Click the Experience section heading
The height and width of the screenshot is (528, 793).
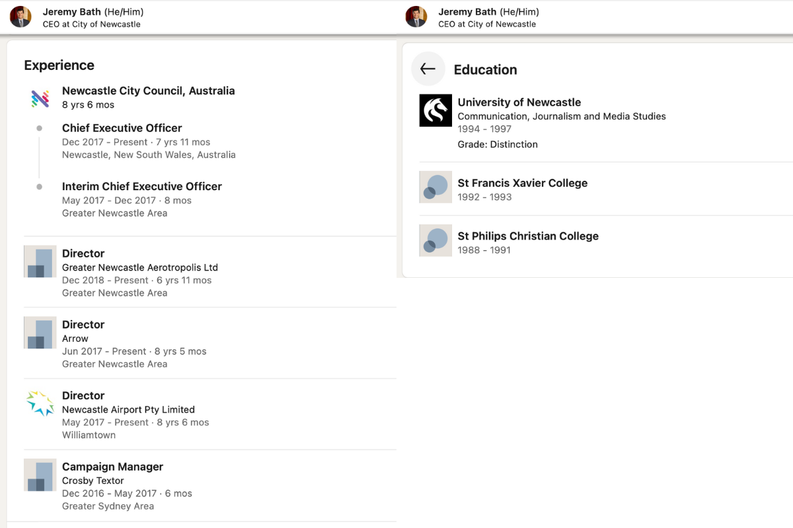tap(59, 65)
